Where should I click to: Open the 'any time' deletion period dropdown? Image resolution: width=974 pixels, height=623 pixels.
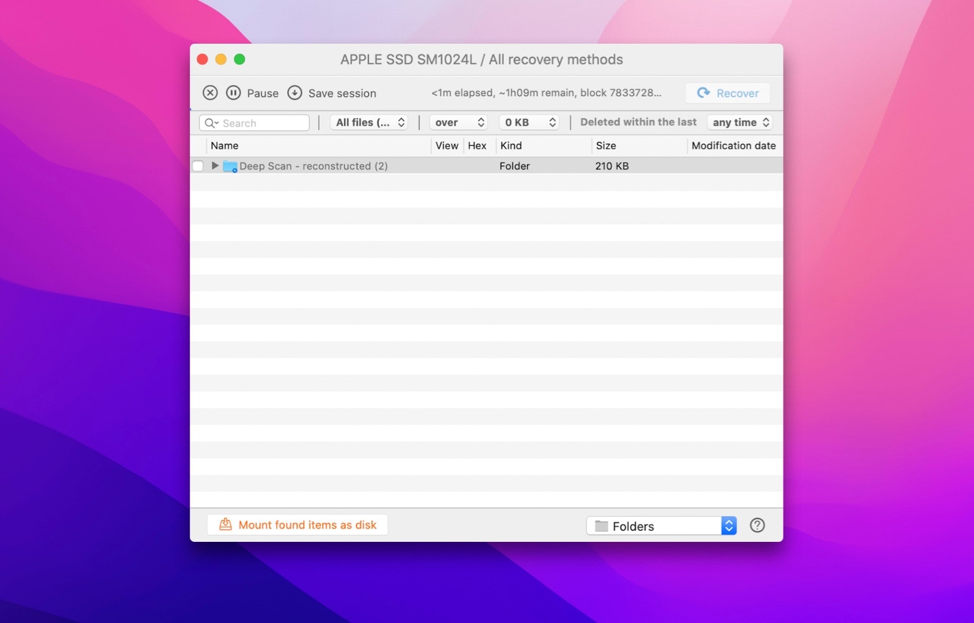(x=740, y=122)
